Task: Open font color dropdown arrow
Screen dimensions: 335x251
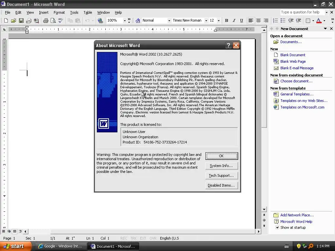Action: [324, 21]
